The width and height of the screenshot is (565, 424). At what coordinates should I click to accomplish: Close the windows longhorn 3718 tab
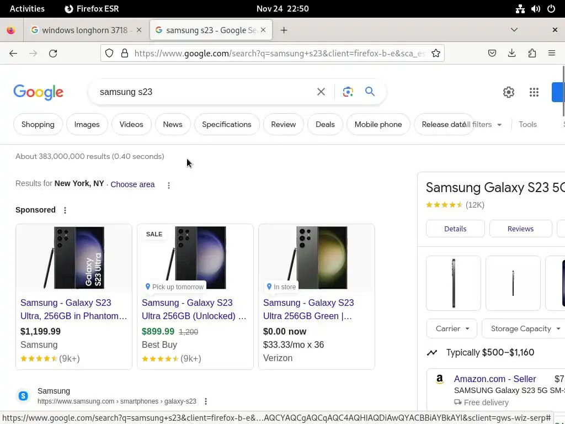(x=139, y=30)
